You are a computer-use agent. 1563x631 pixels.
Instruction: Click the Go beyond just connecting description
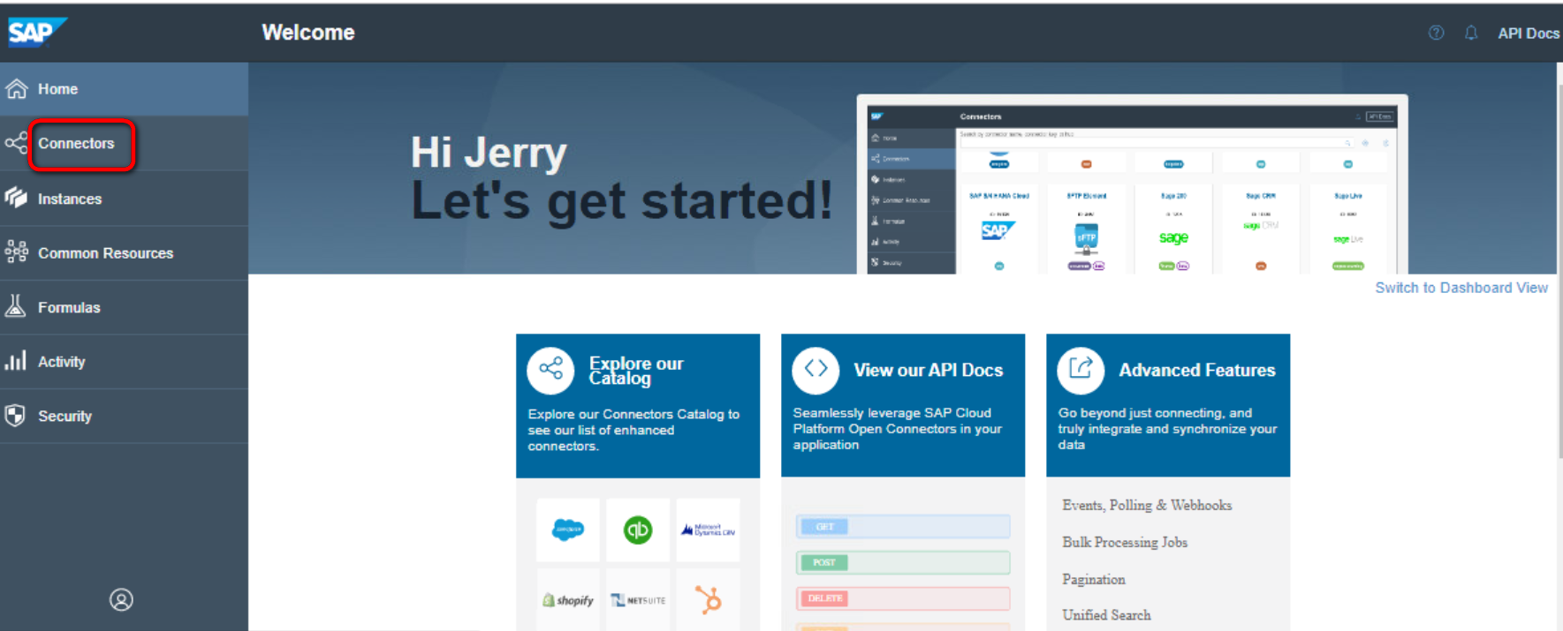click(1167, 429)
